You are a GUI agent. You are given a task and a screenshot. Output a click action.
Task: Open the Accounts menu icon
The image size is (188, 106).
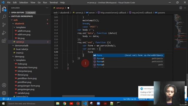tap(4, 85)
